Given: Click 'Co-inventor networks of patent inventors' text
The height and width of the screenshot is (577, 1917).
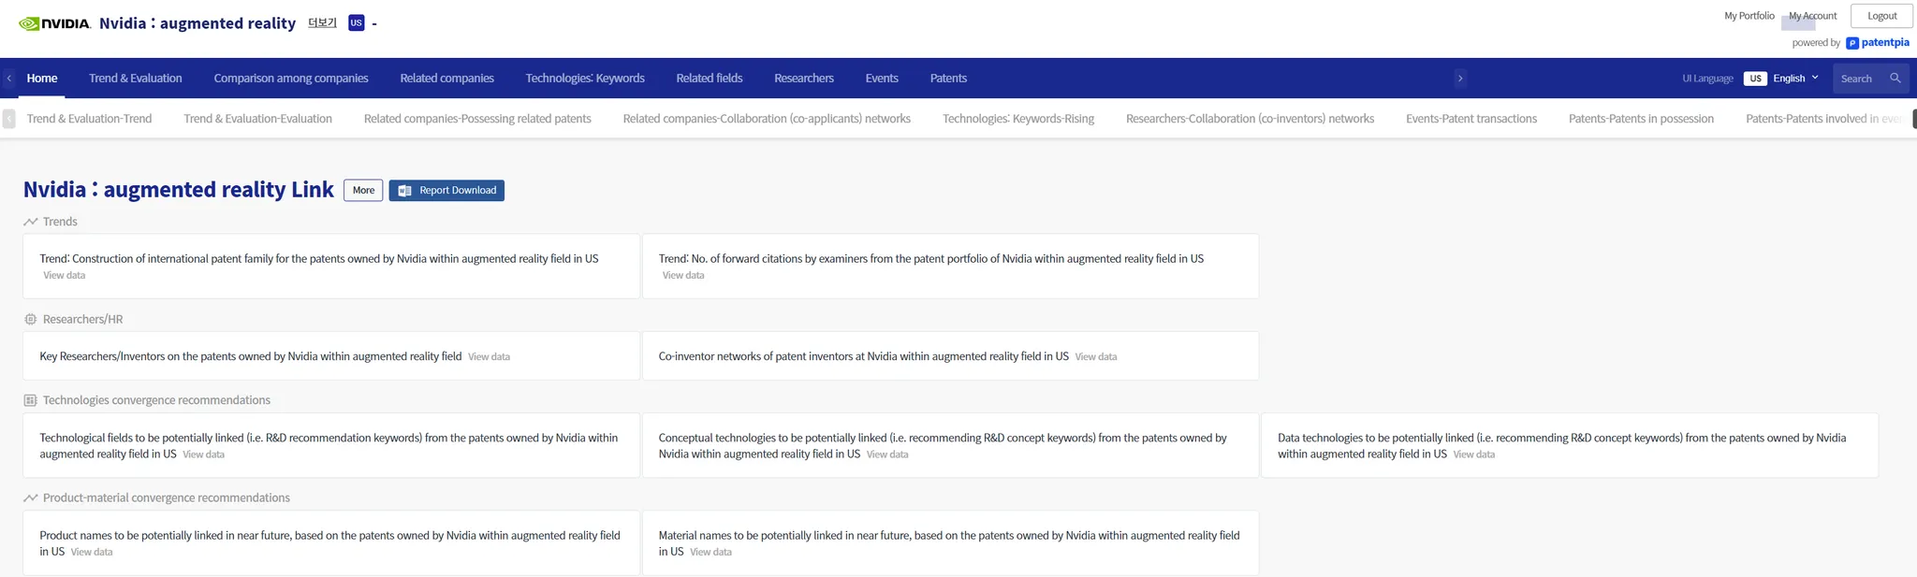Looking at the screenshot, I should point(863,356).
